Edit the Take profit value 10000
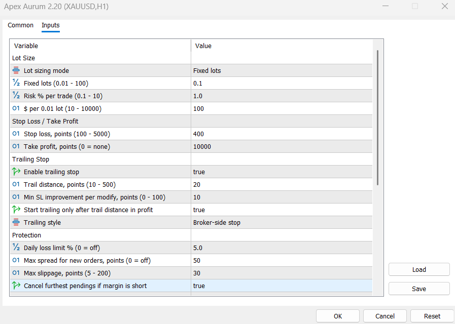Image resolution: width=455 pixels, height=324 pixels. [282, 146]
